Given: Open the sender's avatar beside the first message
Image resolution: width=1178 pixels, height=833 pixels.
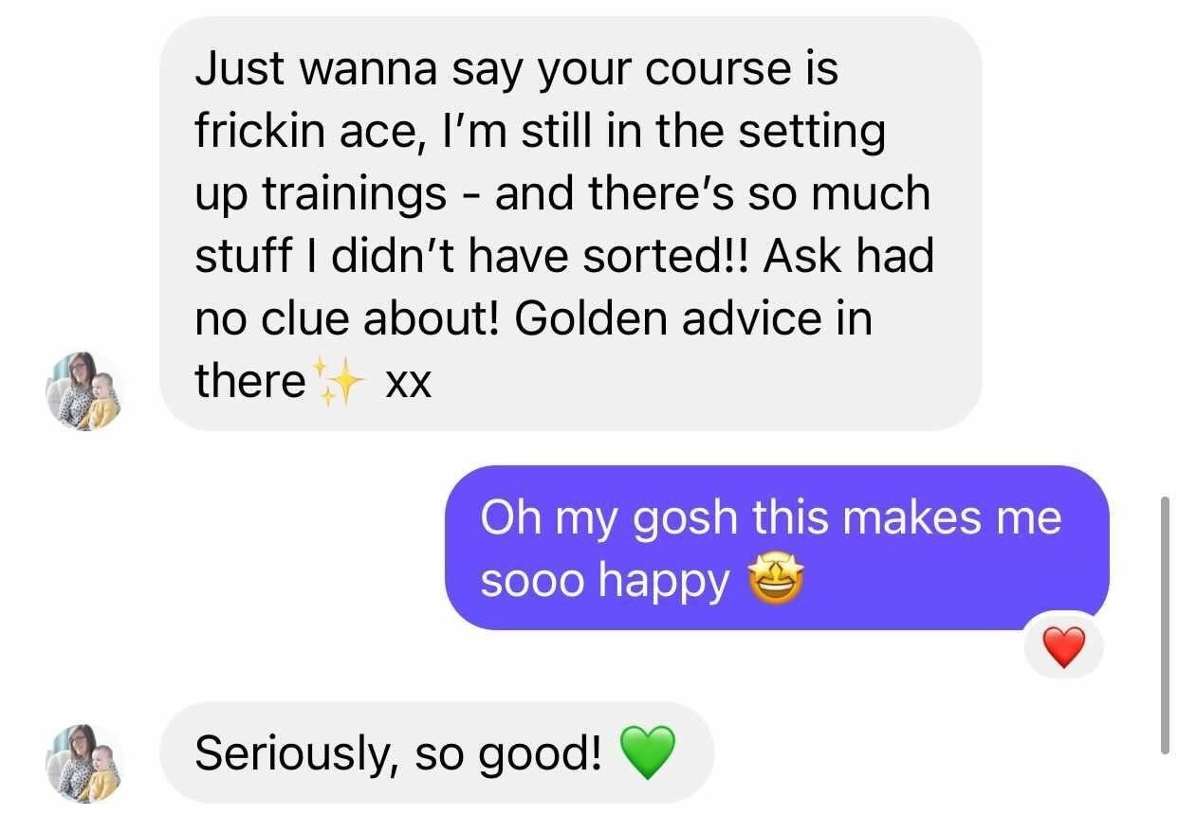Looking at the screenshot, I should pyautogui.click(x=84, y=390).
